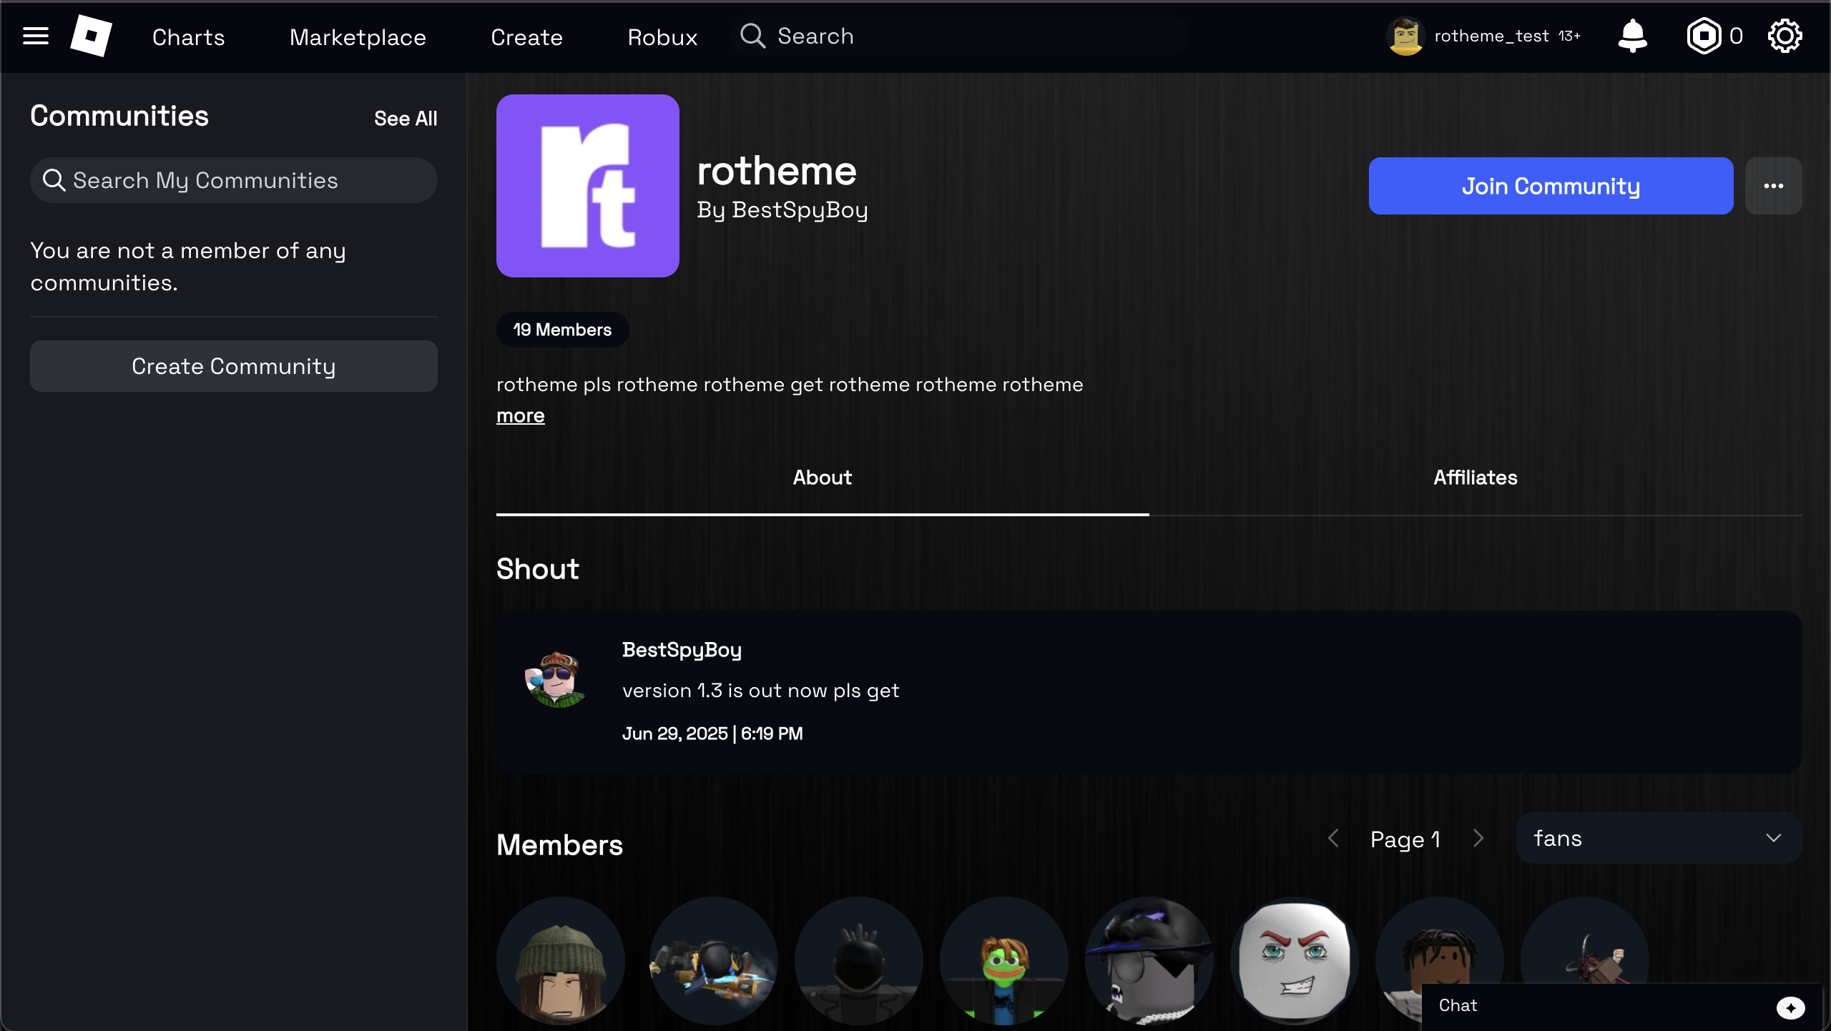The image size is (1831, 1031).
Task: Open the community options ellipsis
Action: click(1774, 185)
